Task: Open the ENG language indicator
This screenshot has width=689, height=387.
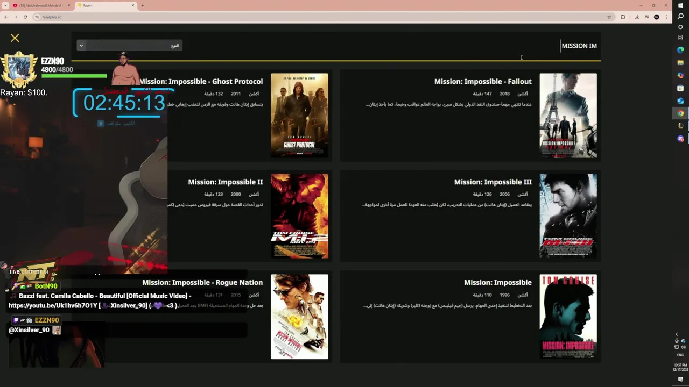Action: 680,355
